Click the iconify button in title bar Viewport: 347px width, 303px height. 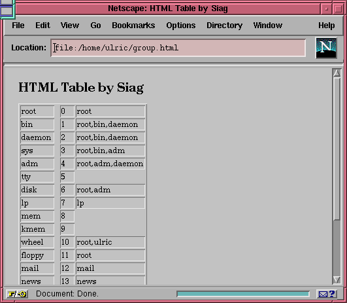(x=326, y=9)
